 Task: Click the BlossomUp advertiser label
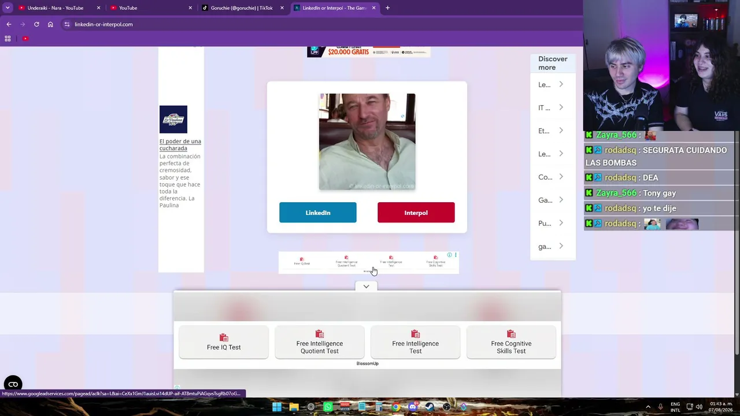pos(368,363)
